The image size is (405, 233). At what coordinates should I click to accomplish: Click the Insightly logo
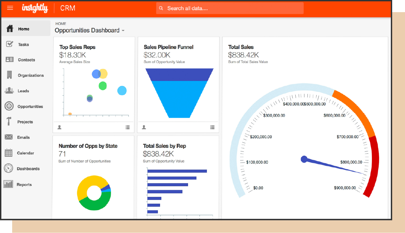point(35,8)
